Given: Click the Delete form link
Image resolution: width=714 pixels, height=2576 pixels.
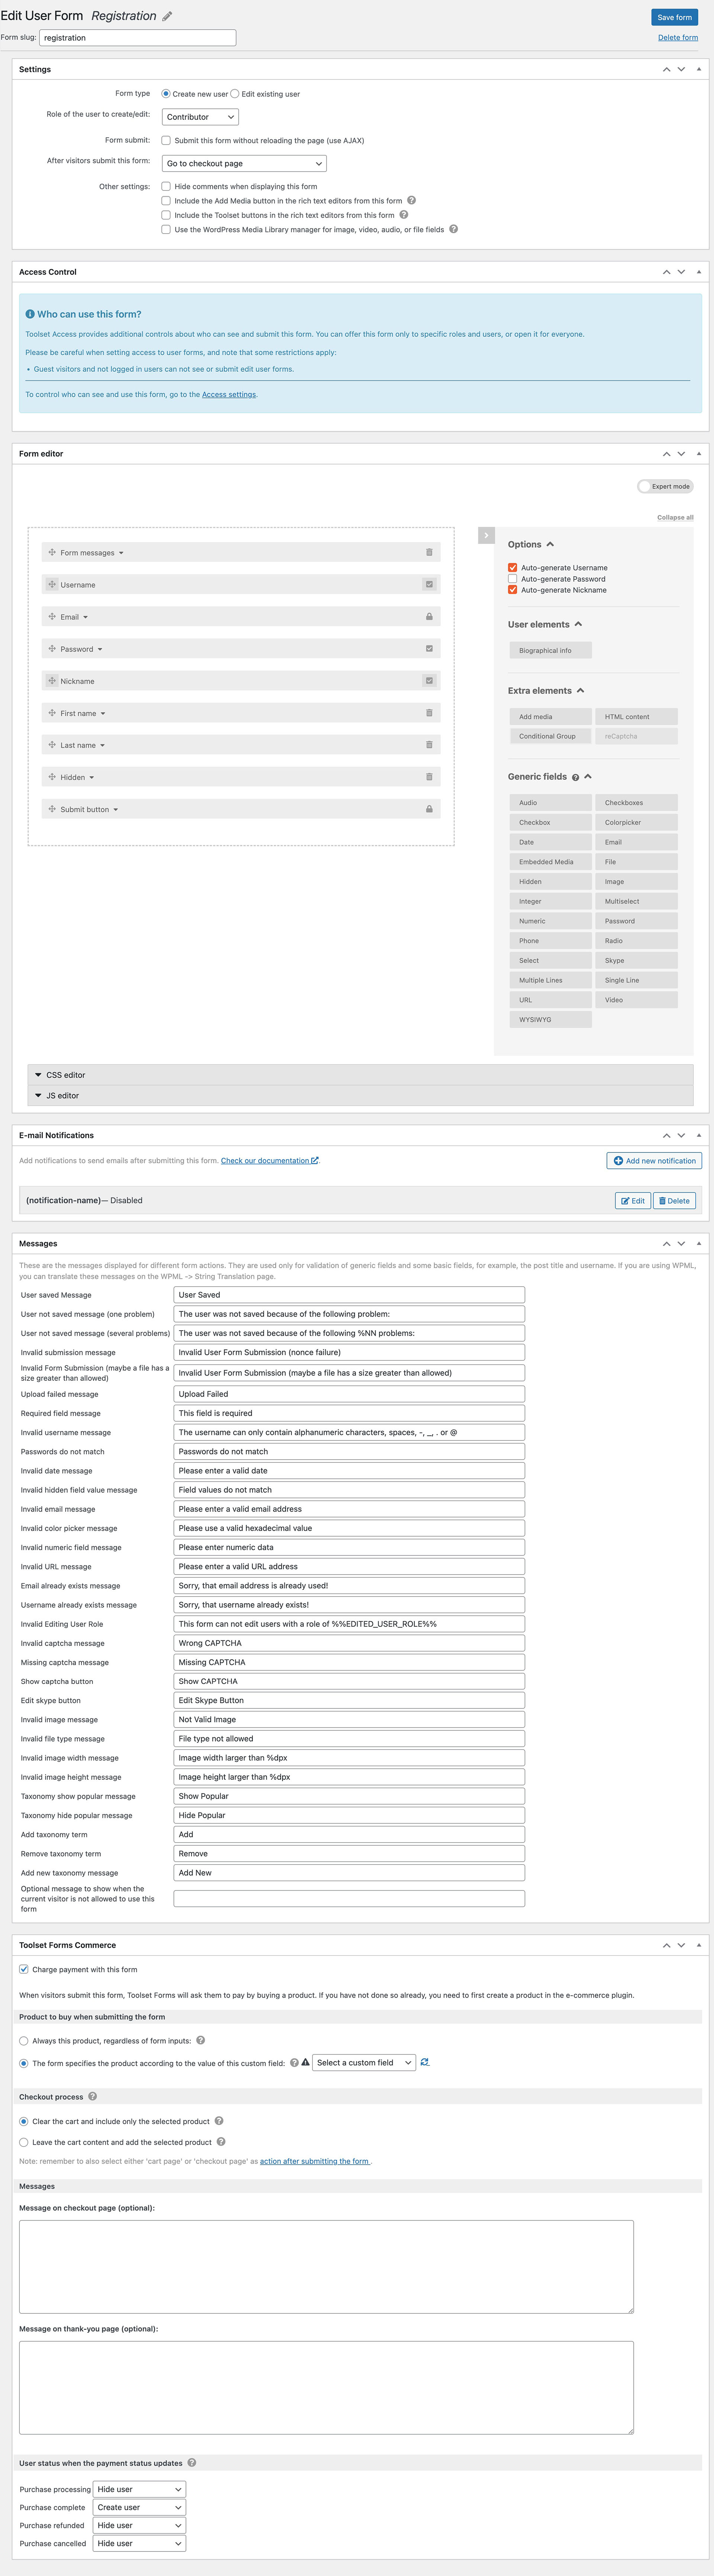Looking at the screenshot, I should [x=678, y=38].
